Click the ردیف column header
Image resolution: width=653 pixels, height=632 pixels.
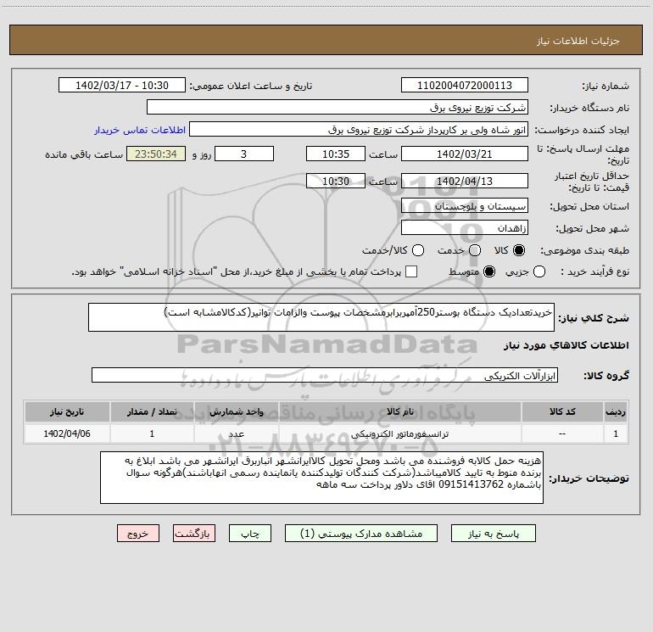click(x=616, y=411)
